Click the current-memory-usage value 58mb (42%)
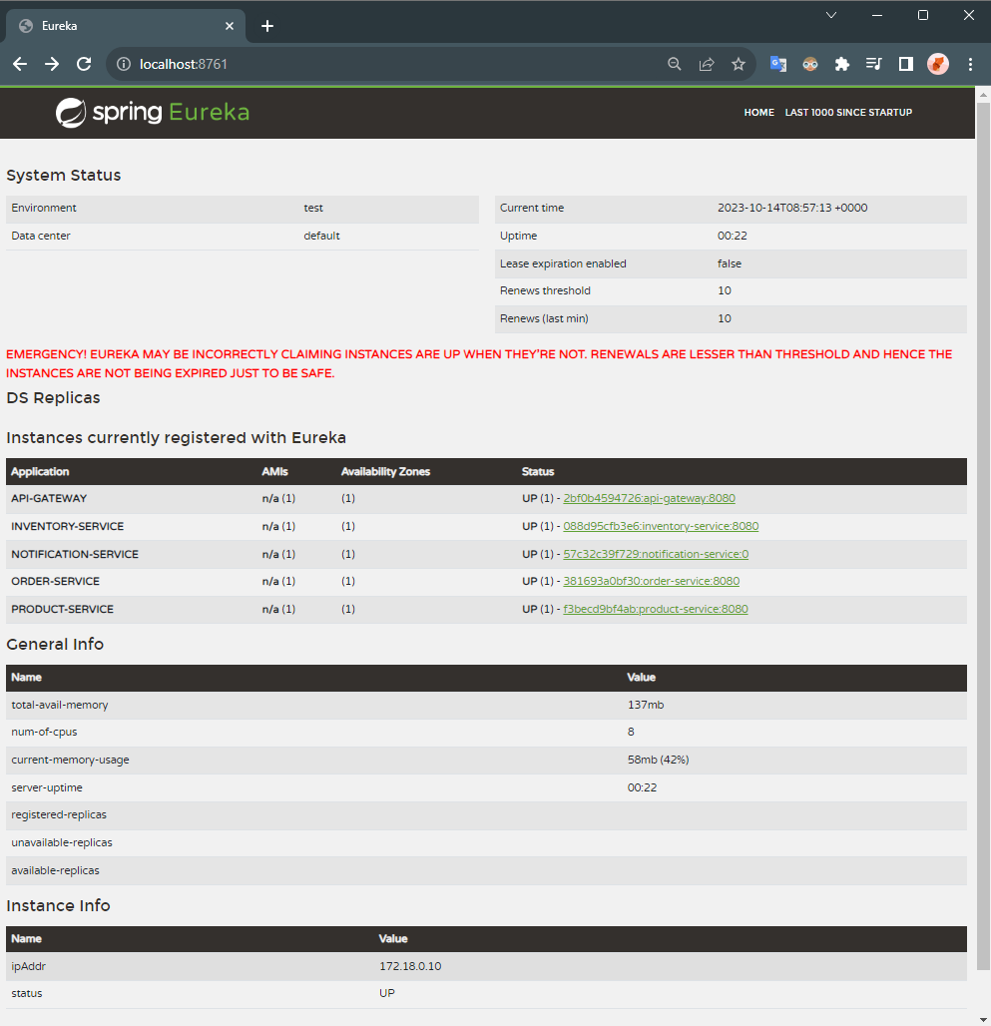 (x=658, y=760)
